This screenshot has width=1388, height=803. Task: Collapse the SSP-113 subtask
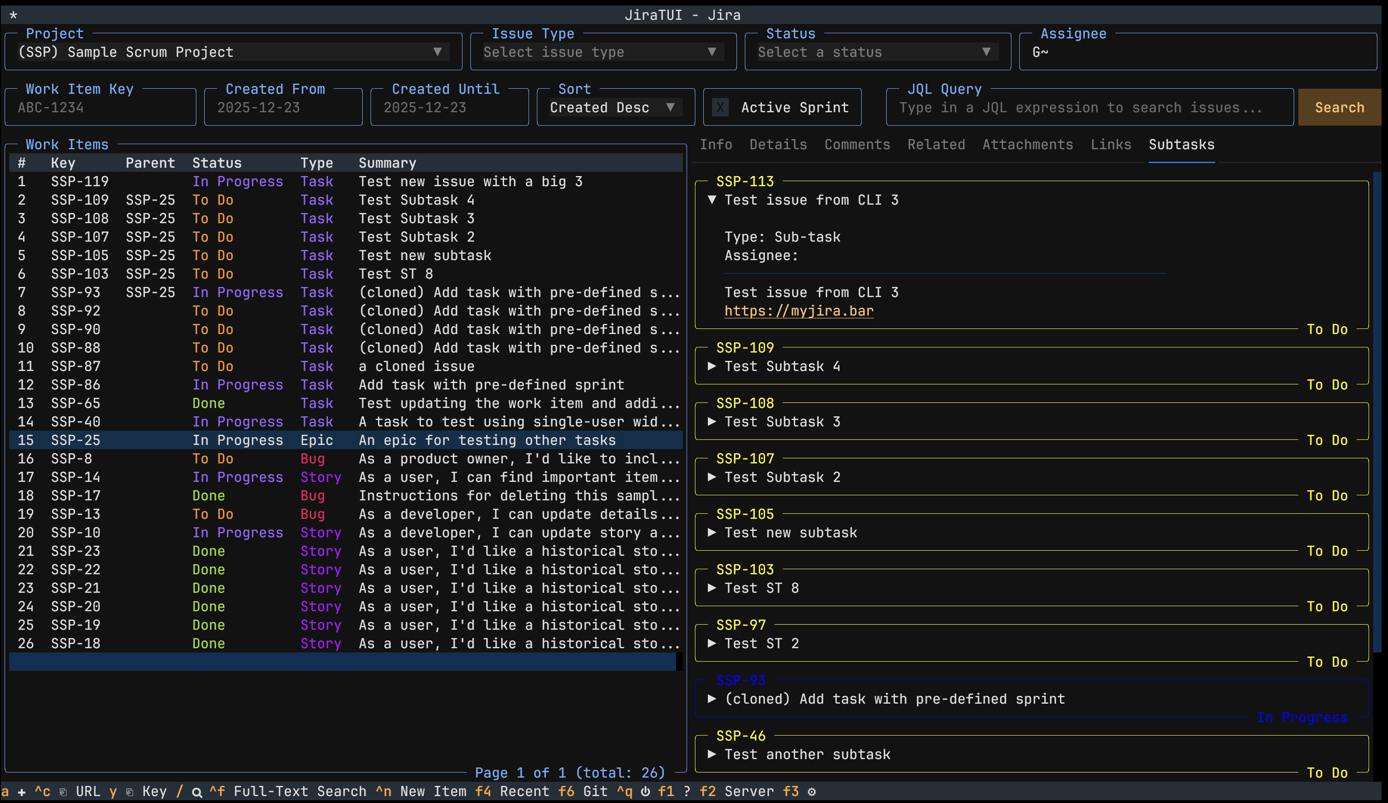coord(712,200)
